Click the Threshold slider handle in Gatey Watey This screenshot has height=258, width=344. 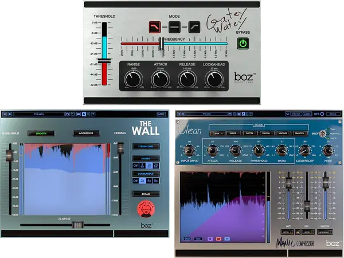[104, 61]
